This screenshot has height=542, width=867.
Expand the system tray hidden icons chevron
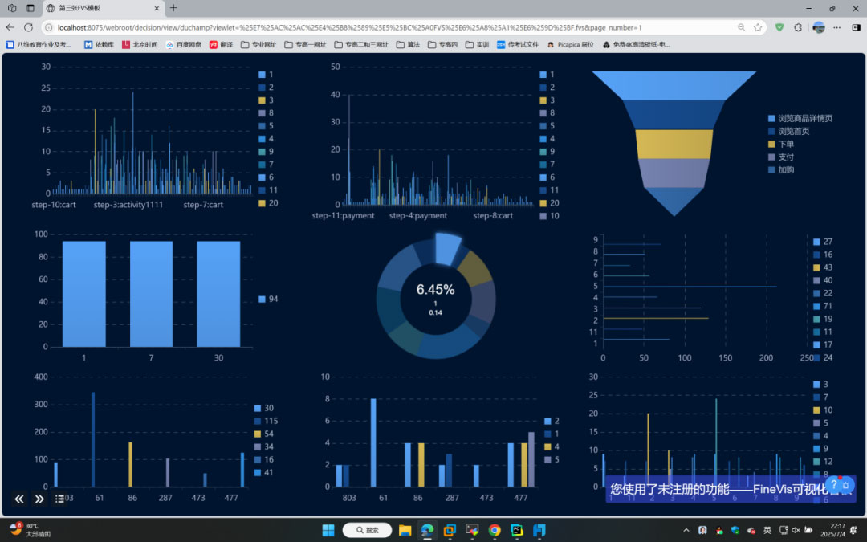coord(686,530)
